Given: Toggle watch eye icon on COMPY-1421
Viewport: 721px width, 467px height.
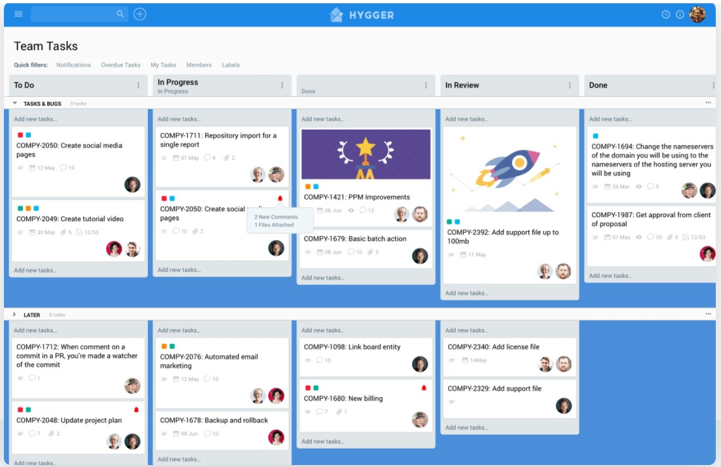Looking at the screenshot, I should point(351,211).
